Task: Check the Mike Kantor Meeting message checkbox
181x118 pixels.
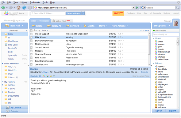Action: pos(31,37)
